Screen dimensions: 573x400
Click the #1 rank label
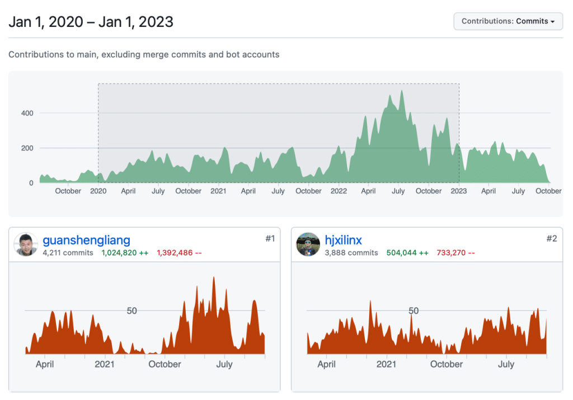point(270,239)
